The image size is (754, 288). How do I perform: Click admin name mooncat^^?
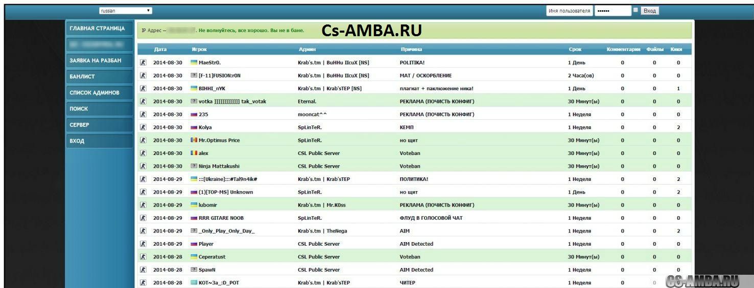tap(312, 114)
